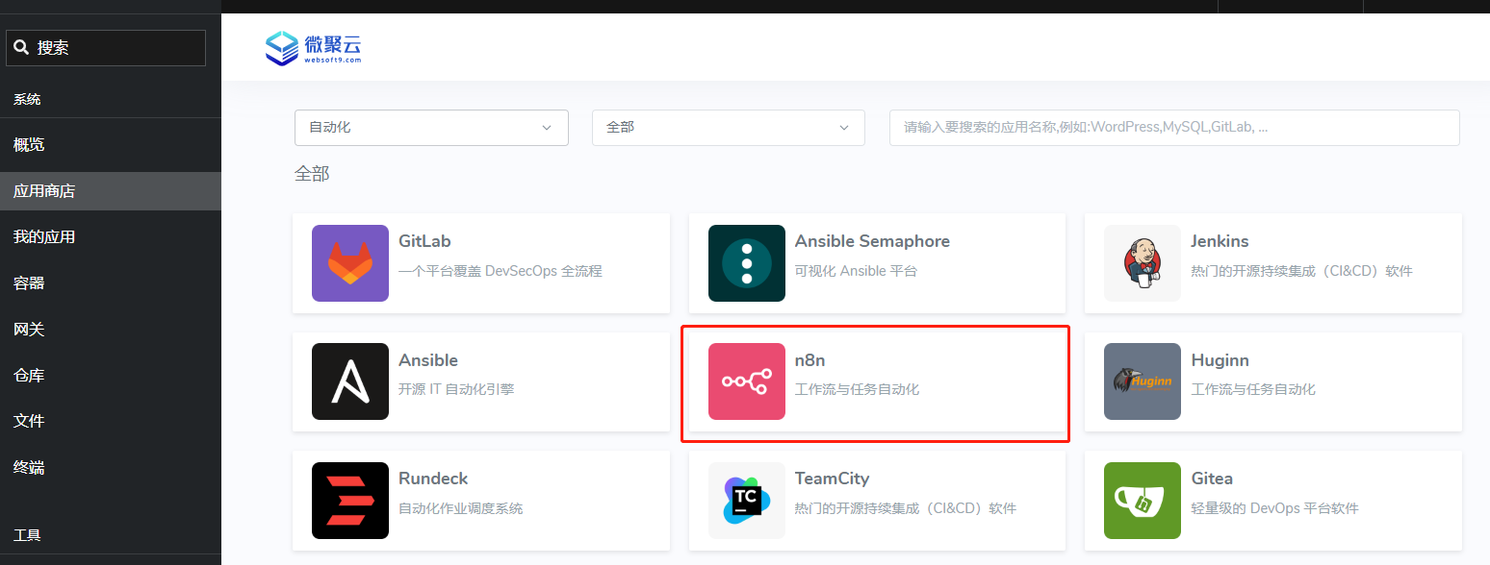The height and width of the screenshot is (565, 1490).
Task: Go to 容器 in the sidebar
Action: 29,283
